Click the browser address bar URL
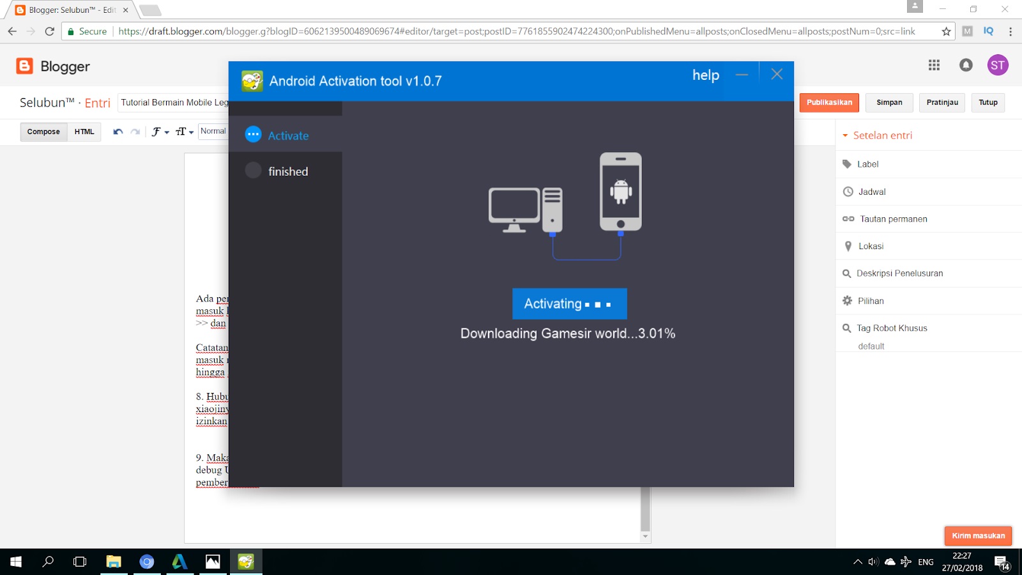Viewport: 1022px width, 575px height. click(x=516, y=31)
